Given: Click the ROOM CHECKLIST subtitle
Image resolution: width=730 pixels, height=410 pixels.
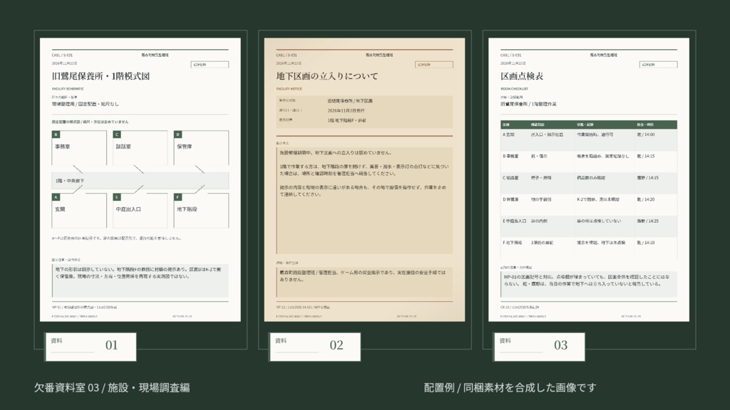Looking at the screenshot, I should point(515,89).
